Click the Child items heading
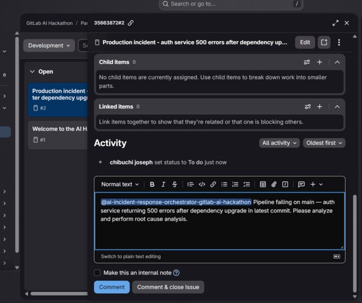 click(x=114, y=62)
